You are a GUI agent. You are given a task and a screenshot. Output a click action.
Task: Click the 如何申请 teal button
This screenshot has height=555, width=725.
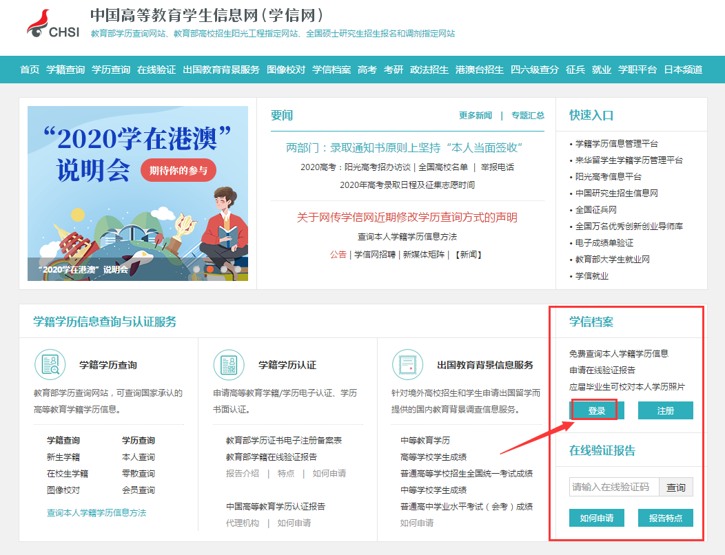(597, 518)
